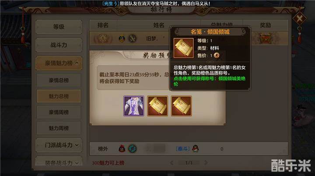Collapse the 豪情魅力榜 category
This screenshot has width=315, height=176.
(x=59, y=63)
